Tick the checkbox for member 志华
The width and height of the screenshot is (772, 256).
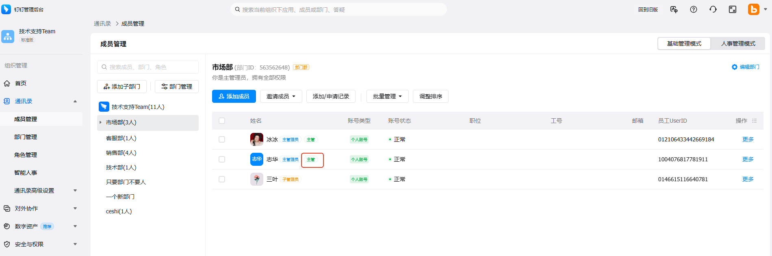[222, 159]
